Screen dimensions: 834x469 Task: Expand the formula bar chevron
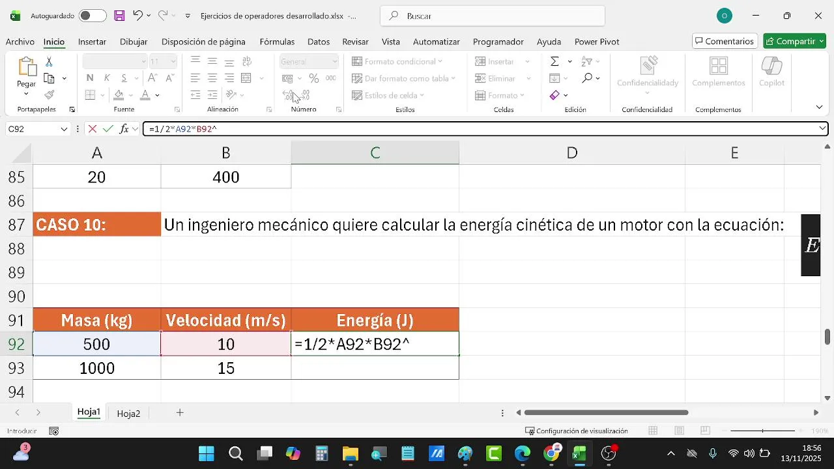(x=822, y=129)
